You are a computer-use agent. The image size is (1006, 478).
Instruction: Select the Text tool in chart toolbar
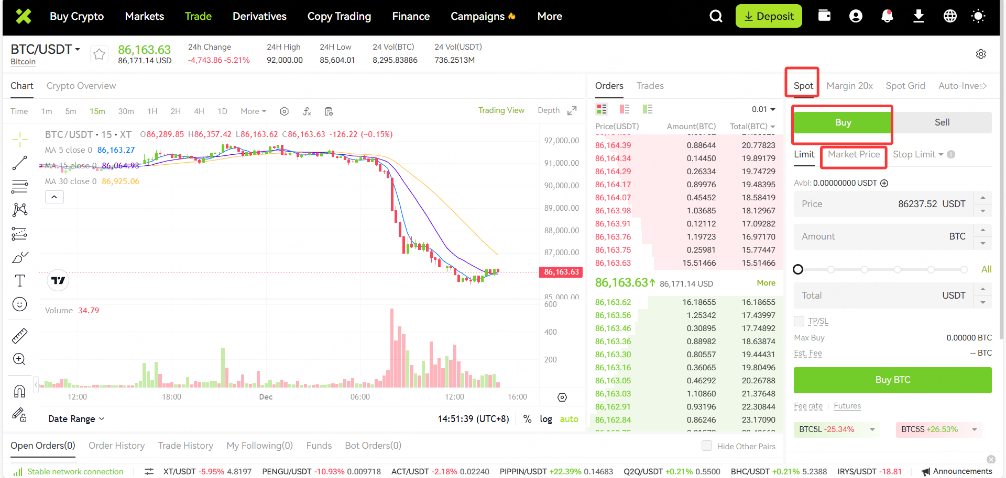(x=19, y=281)
